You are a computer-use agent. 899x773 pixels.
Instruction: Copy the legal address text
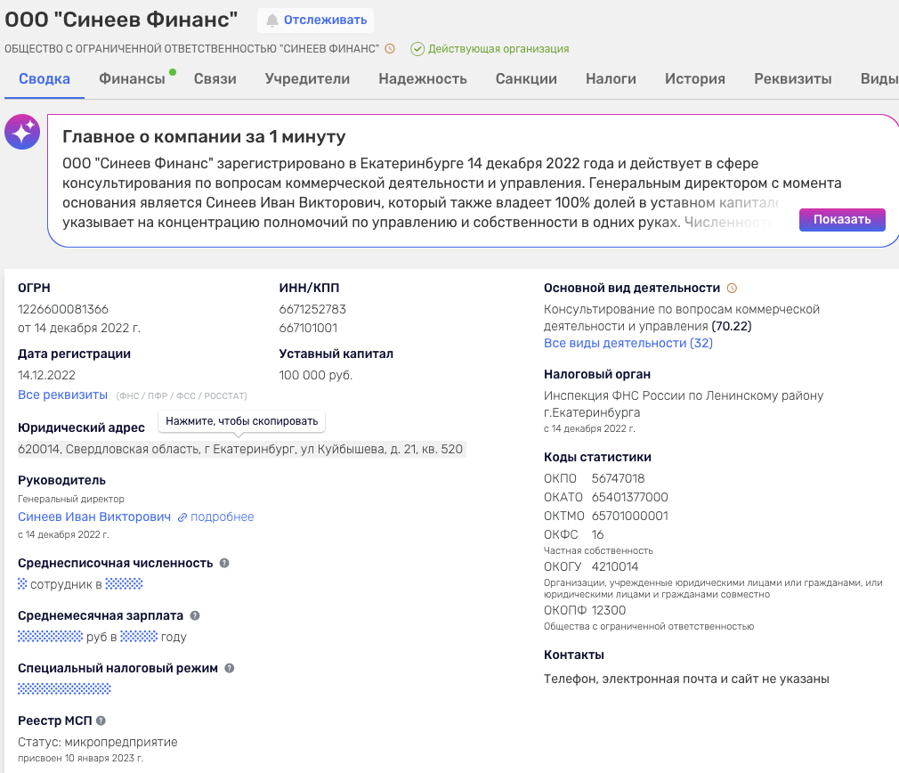(x=240, y=449)
